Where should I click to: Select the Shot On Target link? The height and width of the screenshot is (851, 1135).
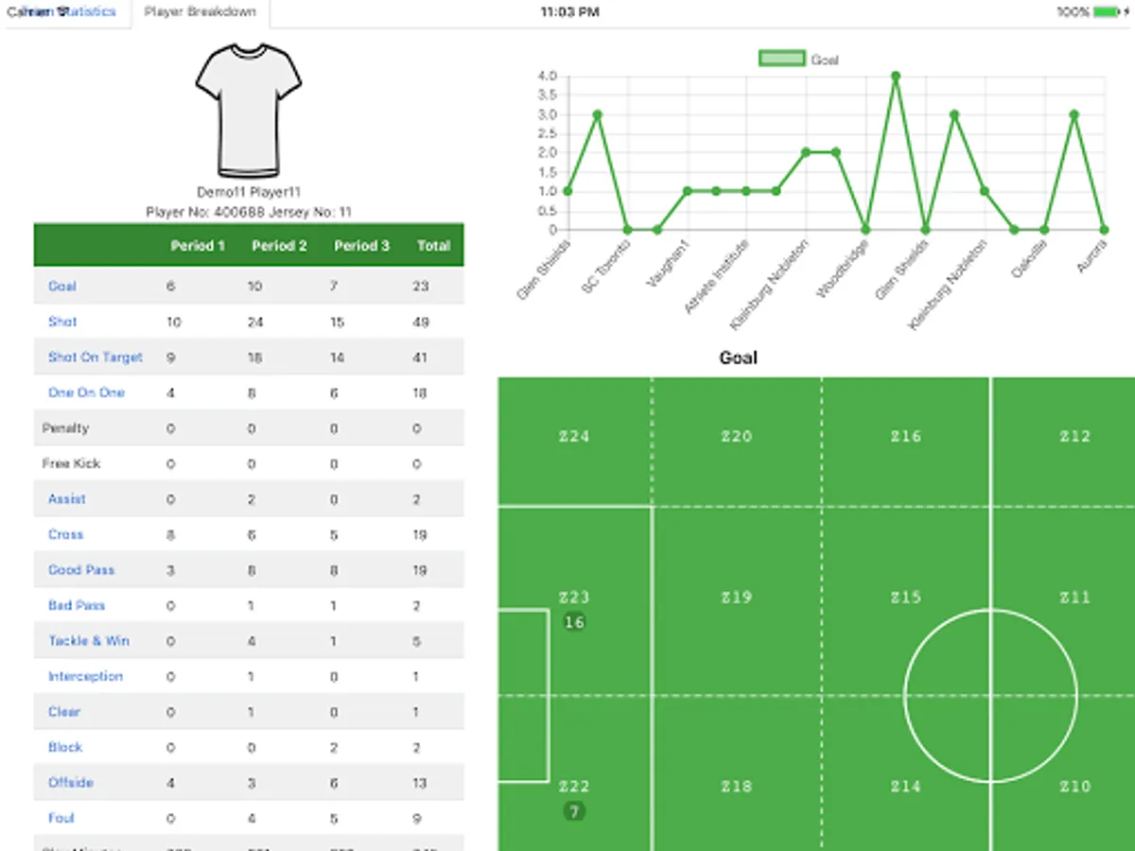(94, 356)
